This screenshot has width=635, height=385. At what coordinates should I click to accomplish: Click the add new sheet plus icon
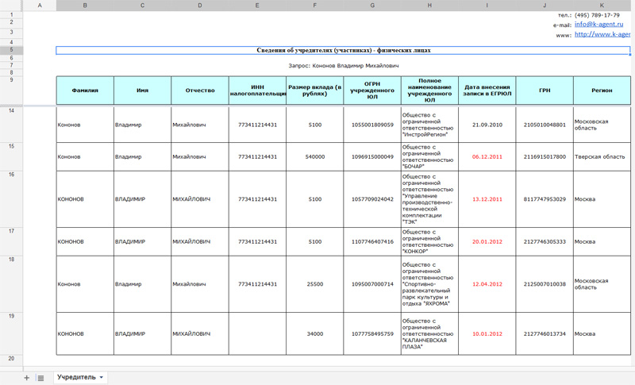pyautogui.click(x=26, y=378)
